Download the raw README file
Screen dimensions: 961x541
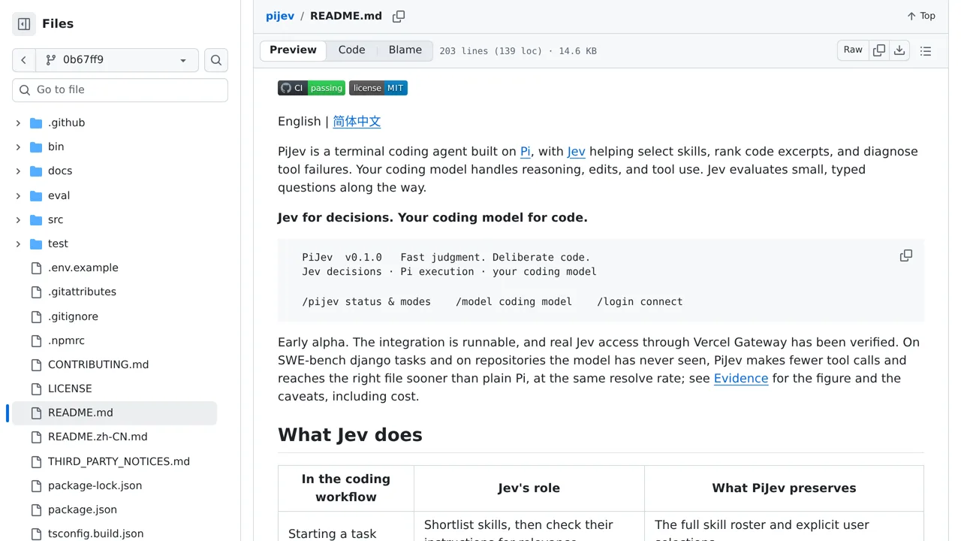pyautogui.click(x=899, y=50)
